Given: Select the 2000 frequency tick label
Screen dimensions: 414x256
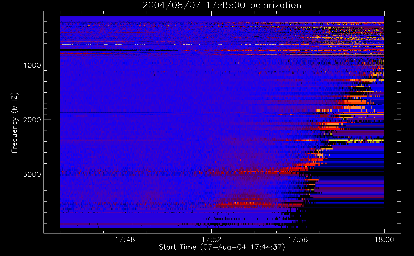Looking at the screenshot, I should tap(32, 120).
